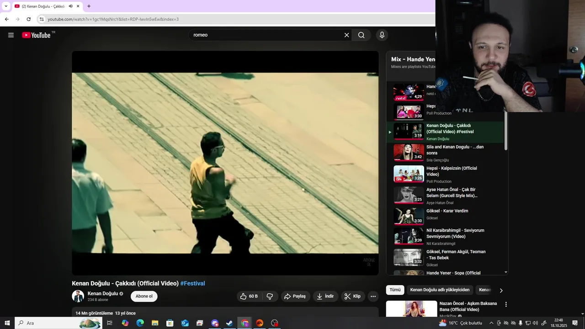Clear the search text with the X
The height and width of the screenshot is (329, 585).
346,35
